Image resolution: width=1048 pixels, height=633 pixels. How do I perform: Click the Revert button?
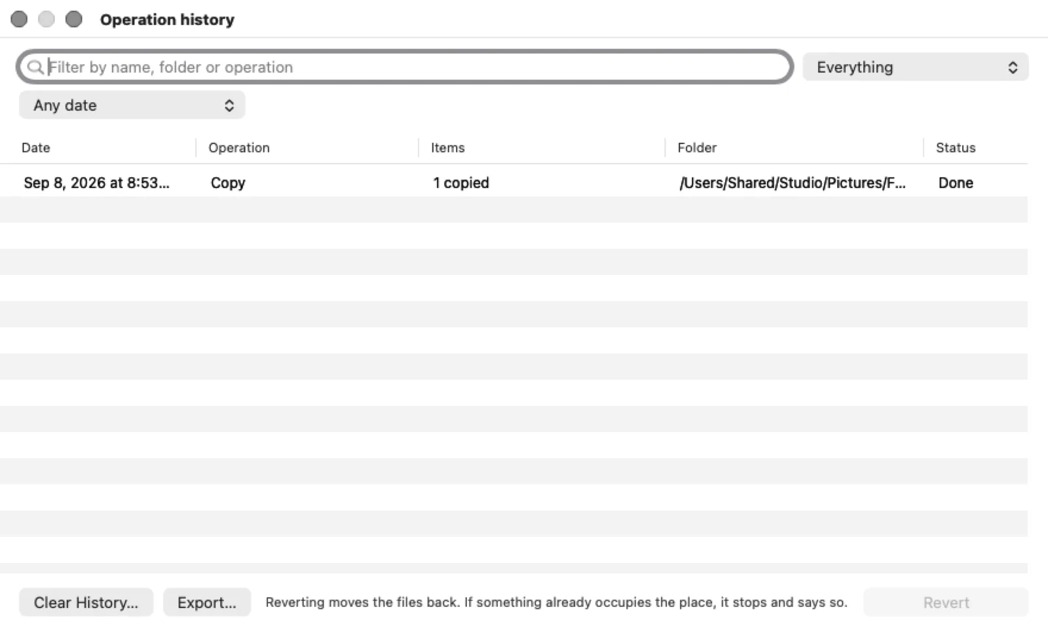(x=946, y=602)
